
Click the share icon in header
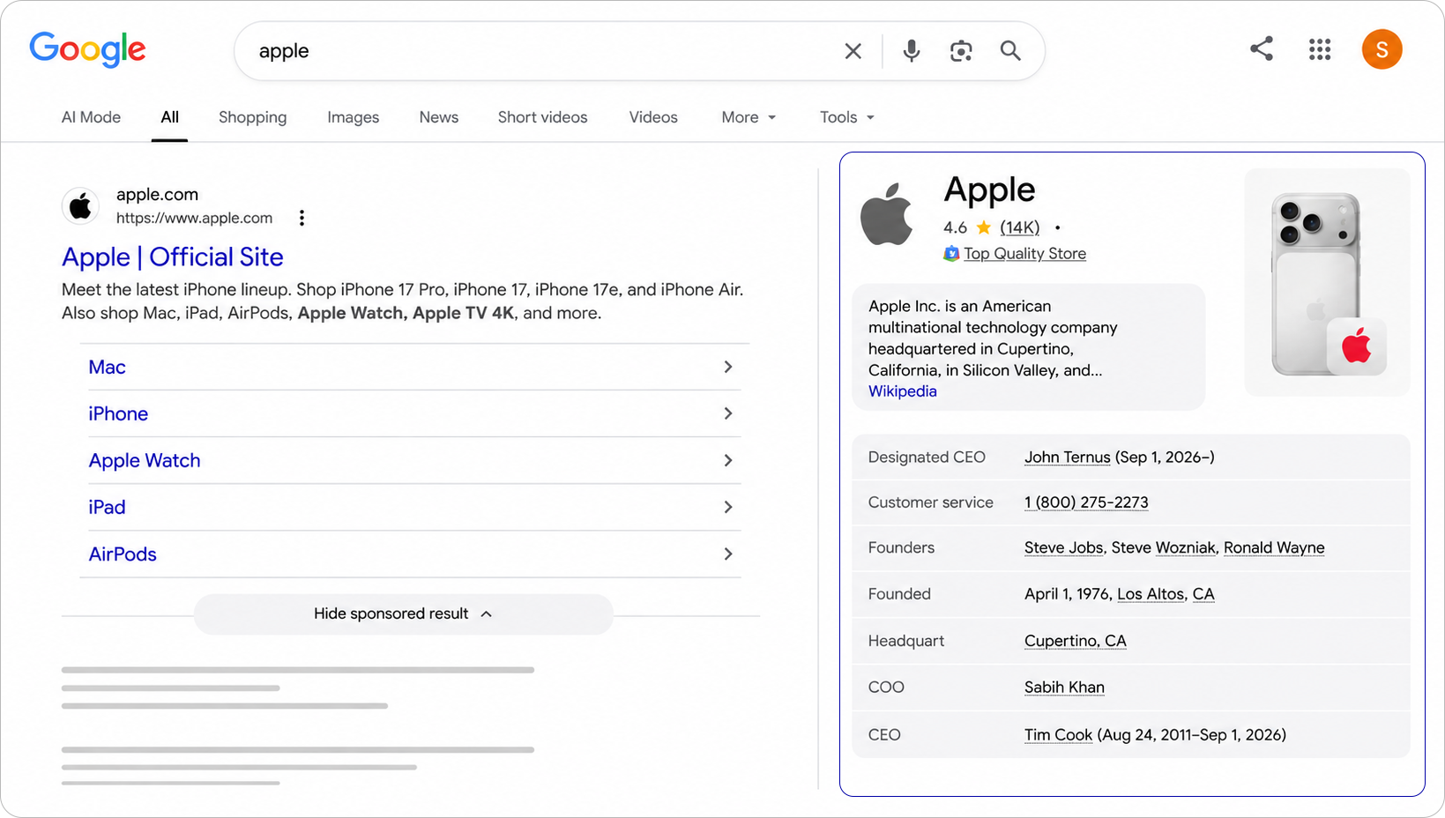coord(1262,48)
